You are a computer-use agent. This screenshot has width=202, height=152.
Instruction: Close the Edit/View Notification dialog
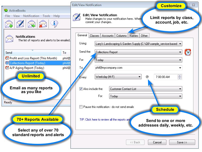(193, 5)
